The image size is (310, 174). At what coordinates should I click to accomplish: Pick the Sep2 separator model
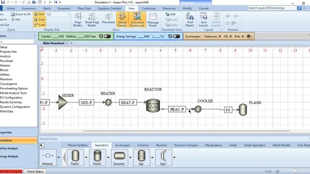(x=163, y=157)
